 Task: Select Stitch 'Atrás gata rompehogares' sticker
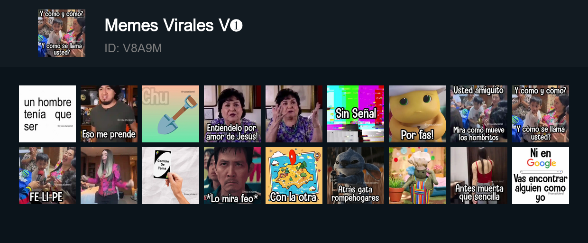pyautogui.click(x=356, y=176)
